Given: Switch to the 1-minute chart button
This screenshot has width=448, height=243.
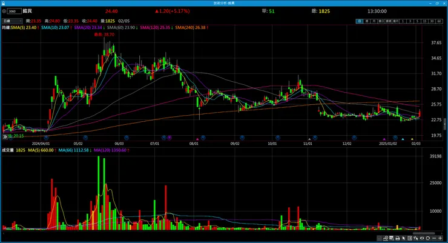Looking at the screenshot, I should pyautogui.click(x=403, y=21).
